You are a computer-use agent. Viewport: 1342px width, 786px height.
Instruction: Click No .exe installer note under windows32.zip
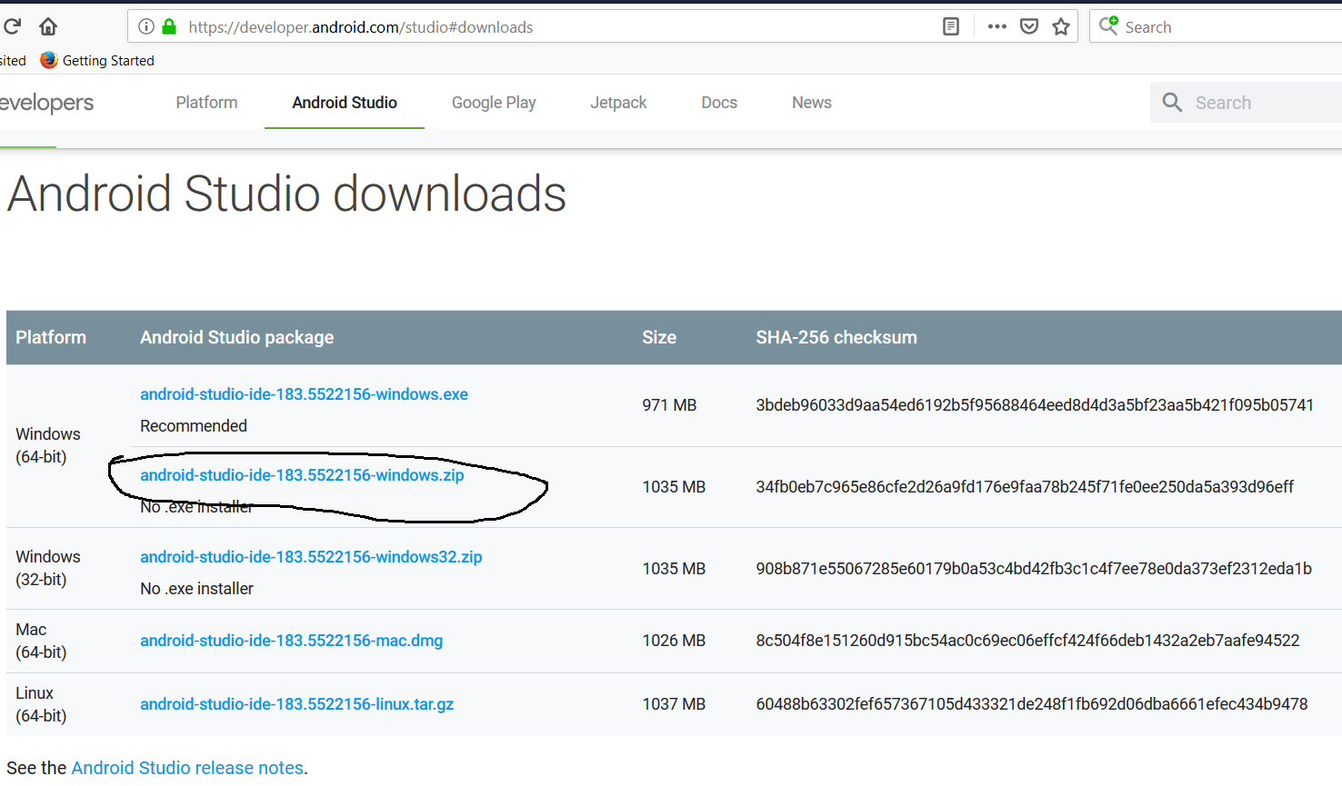click(196, 589)
